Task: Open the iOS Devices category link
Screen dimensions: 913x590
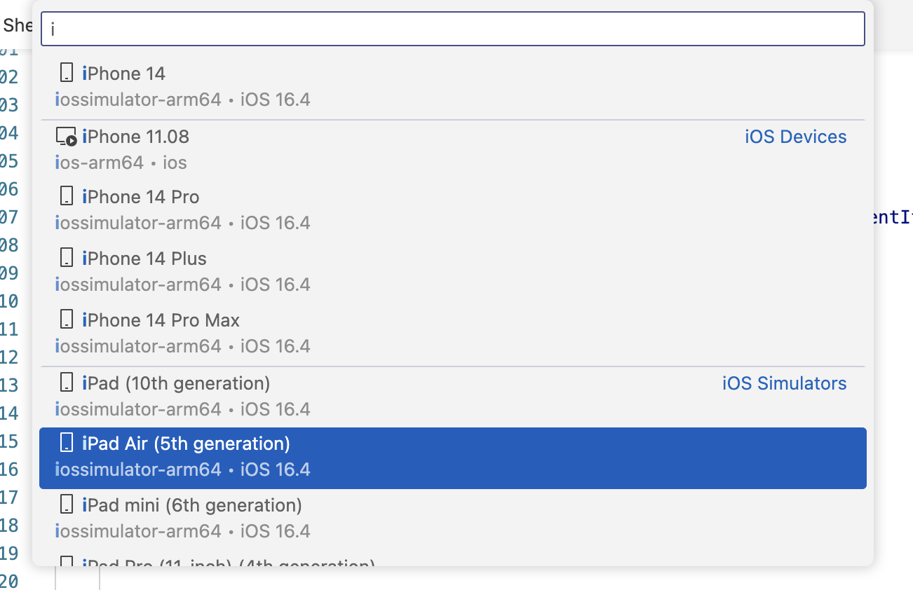Action: click(x=795, y=137)
